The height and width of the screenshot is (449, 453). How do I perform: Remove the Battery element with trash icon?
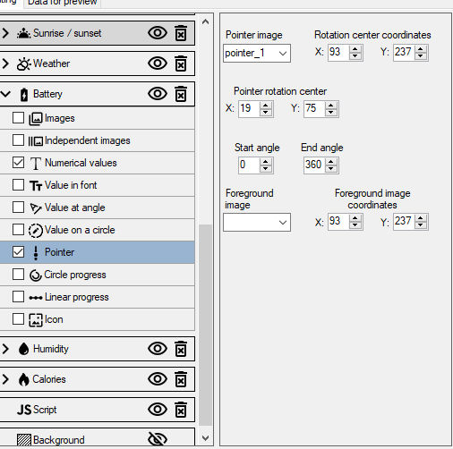click(x=181, y=94)
